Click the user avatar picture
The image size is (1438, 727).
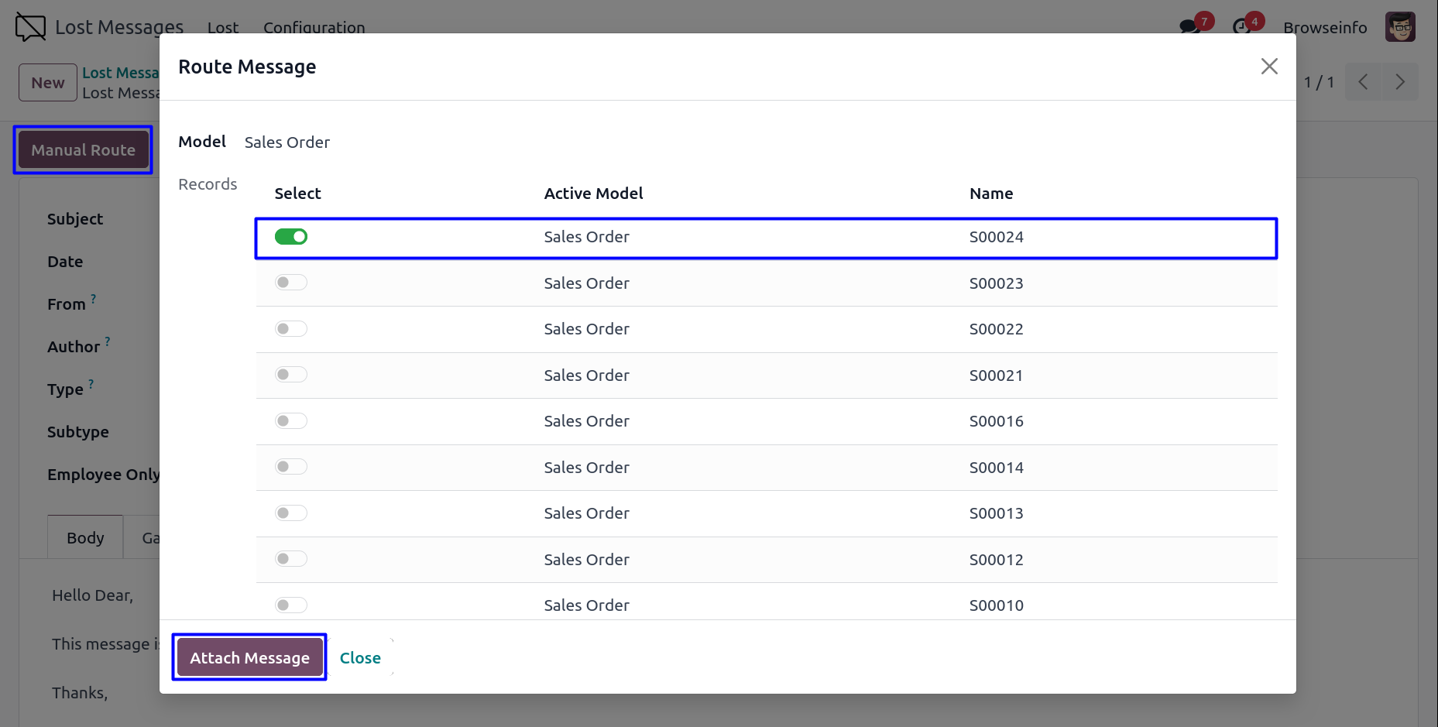click(1400, 27)
